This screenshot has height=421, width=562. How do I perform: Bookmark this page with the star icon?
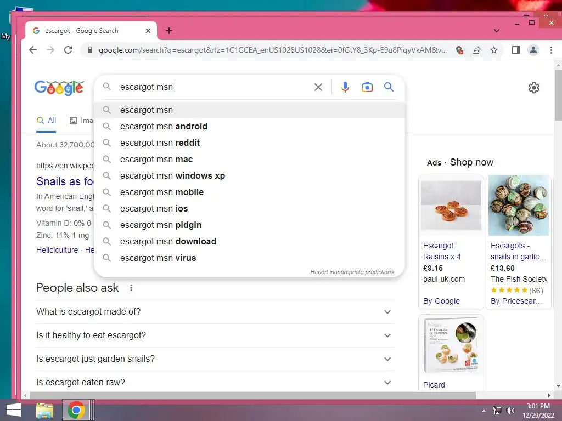coord(494,50)
